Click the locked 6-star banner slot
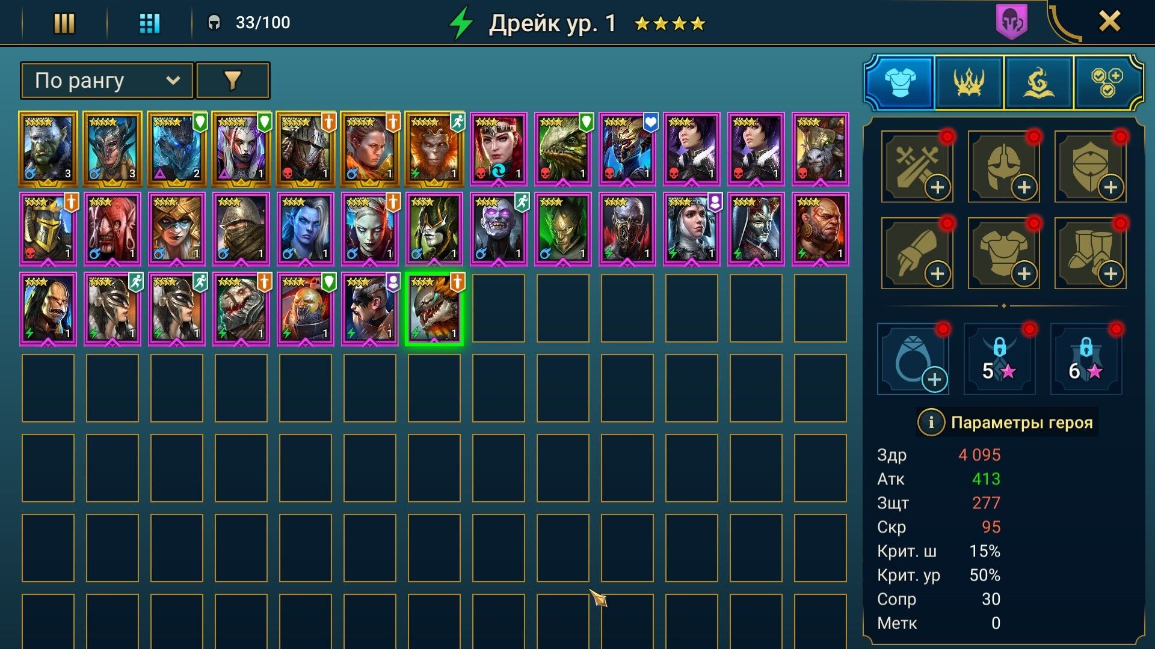Viewport: 1155px width, 649px height. 1086,359
